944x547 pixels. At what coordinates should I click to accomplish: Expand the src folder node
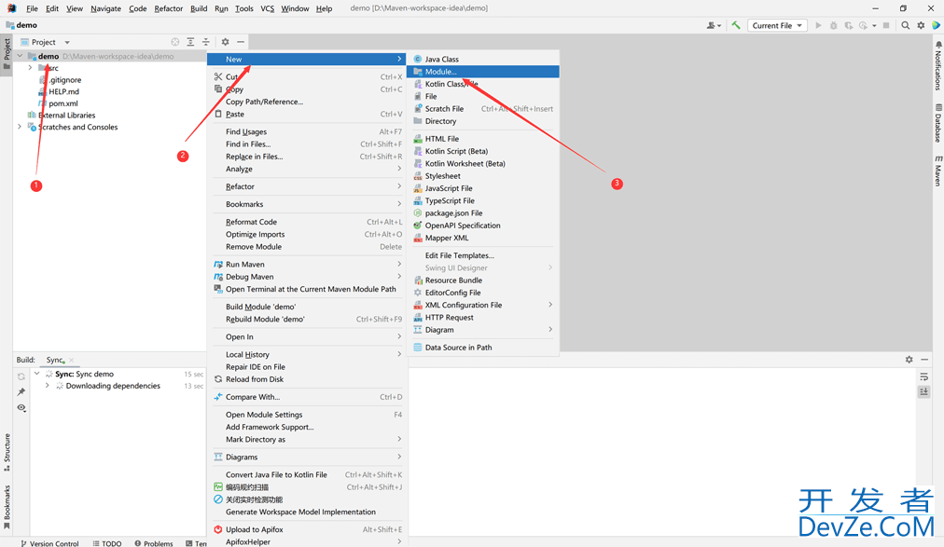[x=30, y=68]
